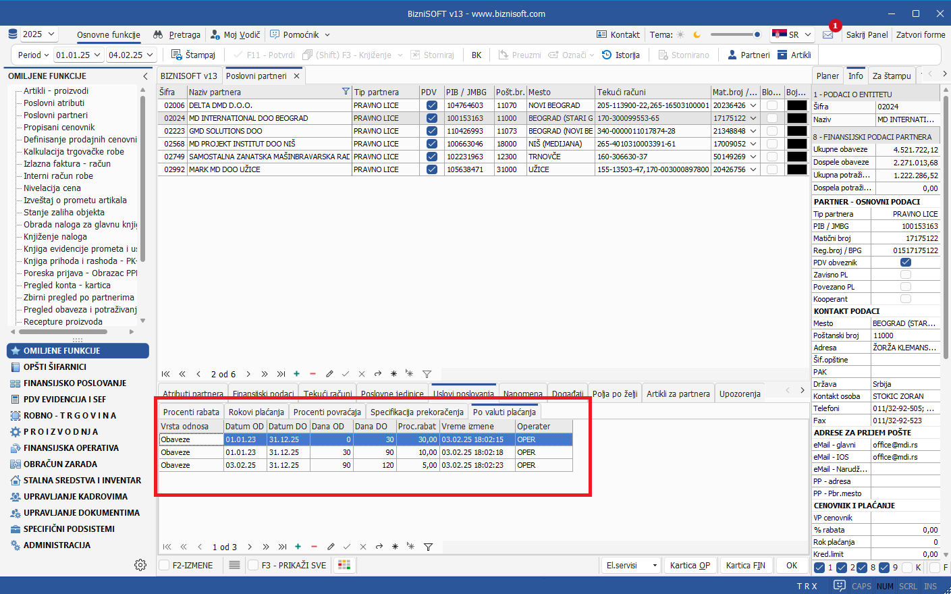Click the Sakrij Panel button
Screen dimensions: 951x594
coord(867,34)
